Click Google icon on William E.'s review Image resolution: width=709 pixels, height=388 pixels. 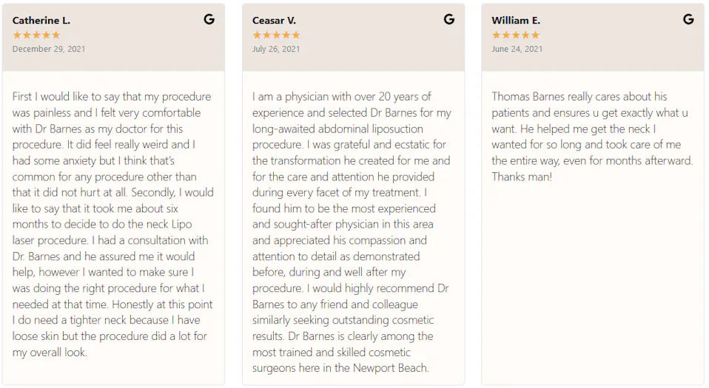pos(688,19)
